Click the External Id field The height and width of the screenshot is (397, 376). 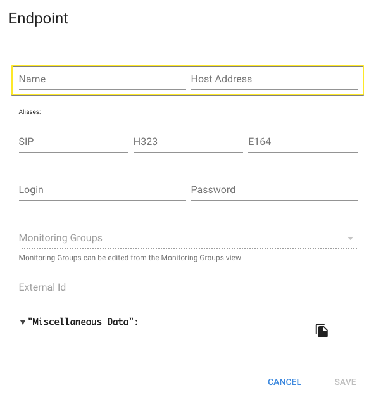103,287
